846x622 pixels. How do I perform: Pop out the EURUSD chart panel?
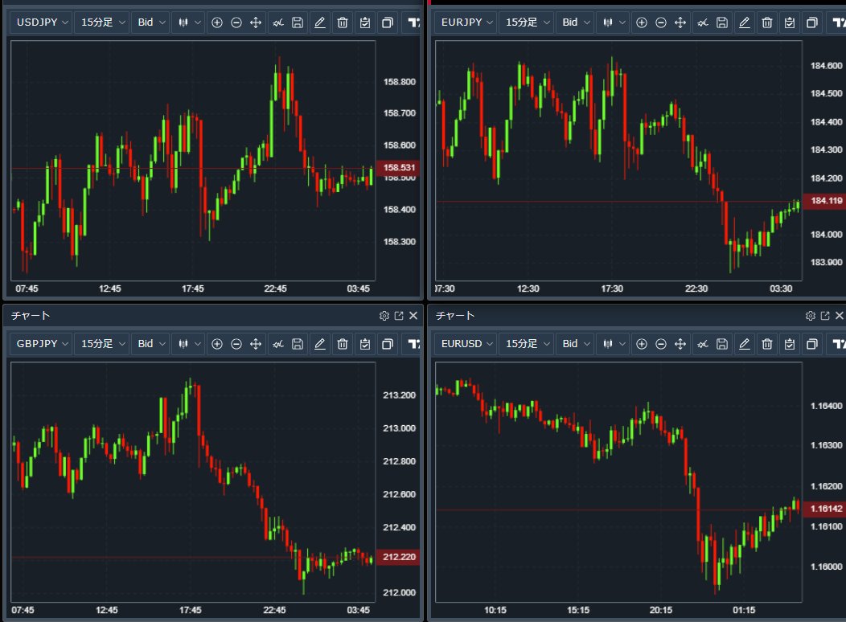point(825,316)
